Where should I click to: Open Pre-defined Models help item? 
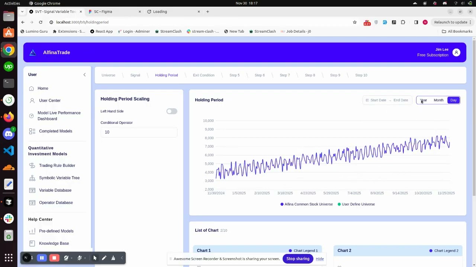(x=56, y=231)
